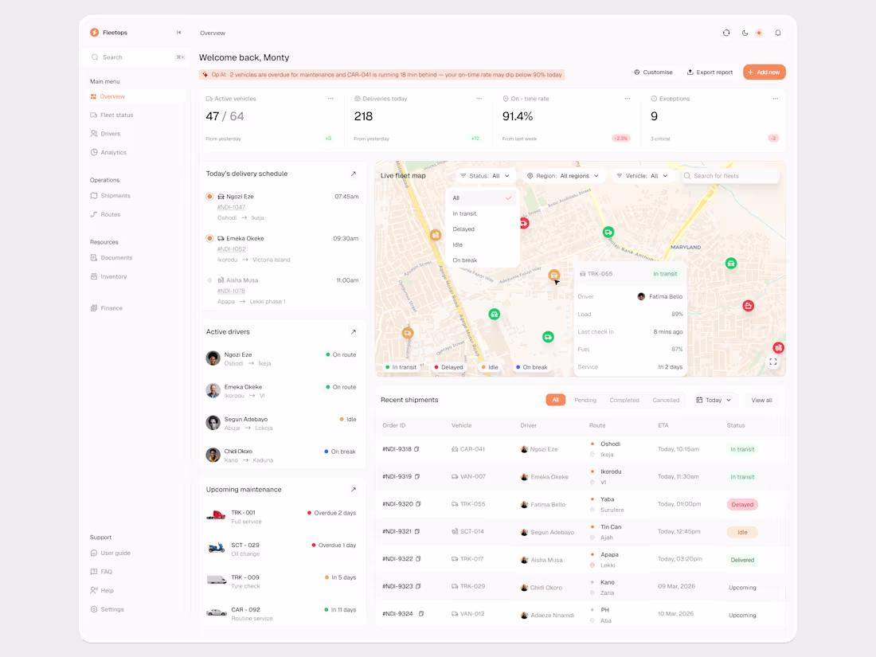Copy order ID #NDI-9324
This screenshot has height=657, width=876.
point(421,613)
